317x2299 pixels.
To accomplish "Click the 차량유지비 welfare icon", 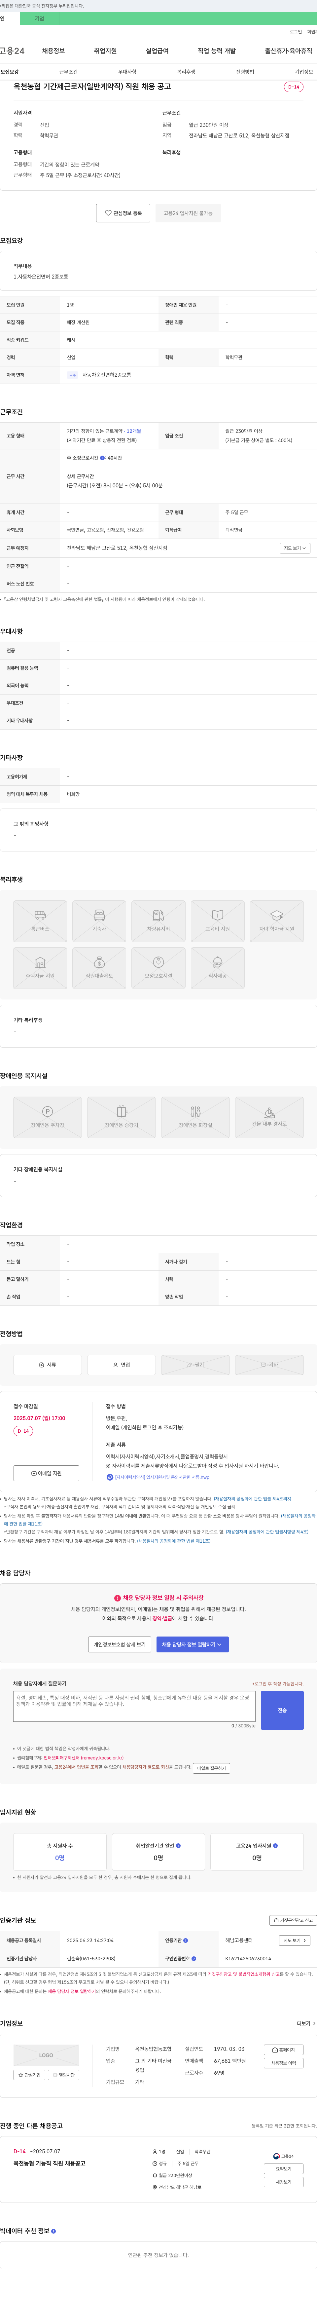I will pyautogui.click(x=158, y=921).
